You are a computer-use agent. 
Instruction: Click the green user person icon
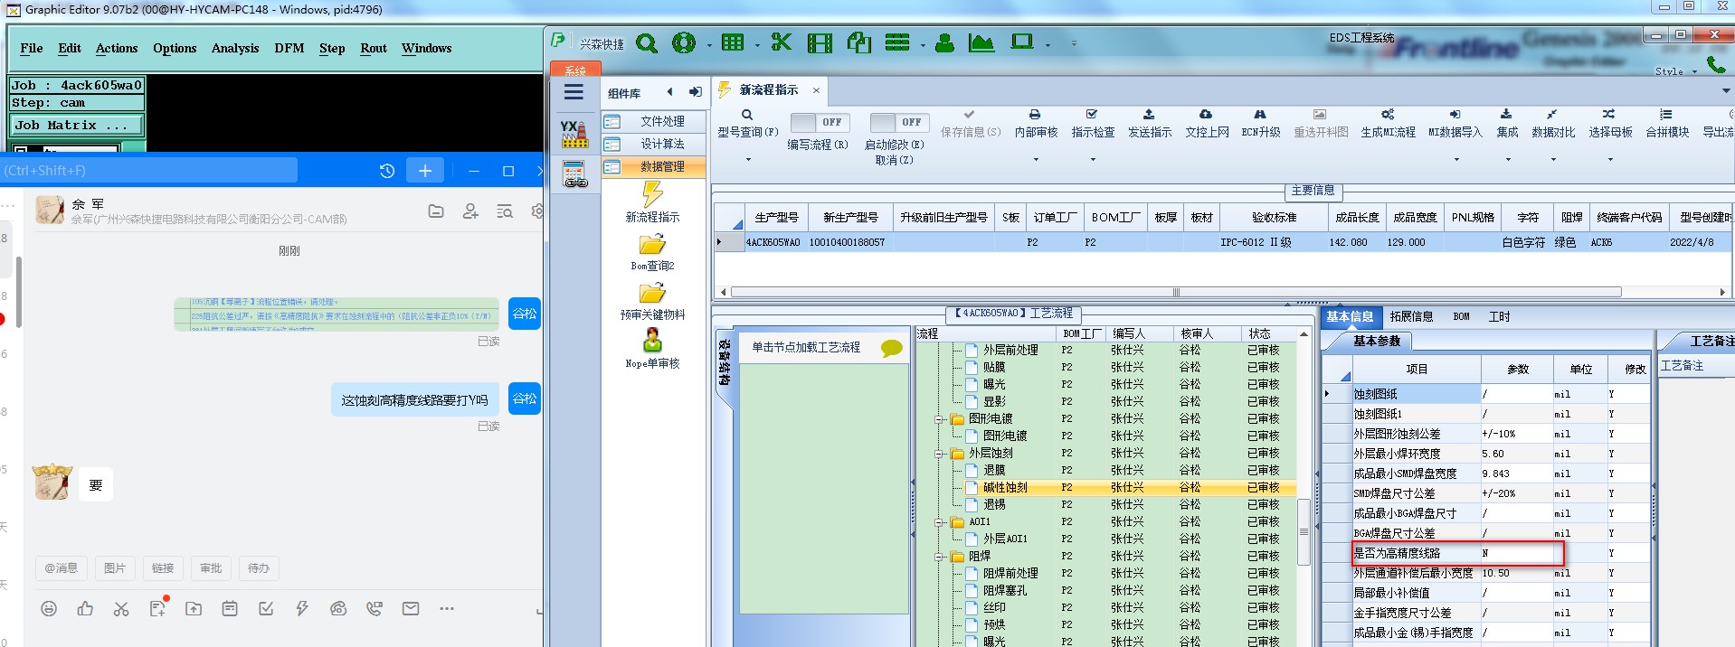click(944, 42)
